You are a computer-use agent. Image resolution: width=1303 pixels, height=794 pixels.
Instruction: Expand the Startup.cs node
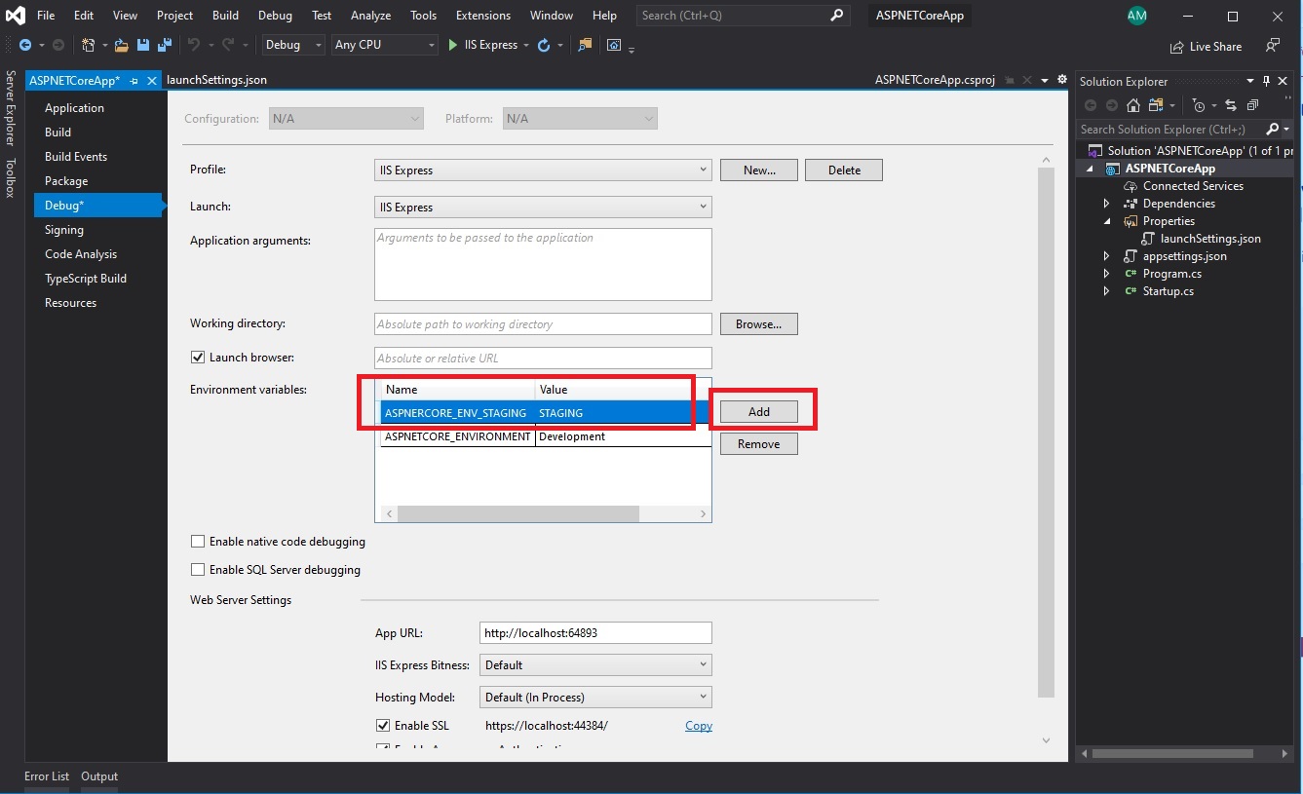[1106, 291]
